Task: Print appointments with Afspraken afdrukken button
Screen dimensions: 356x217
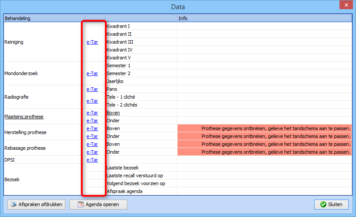Action: [x=36, y=204]
